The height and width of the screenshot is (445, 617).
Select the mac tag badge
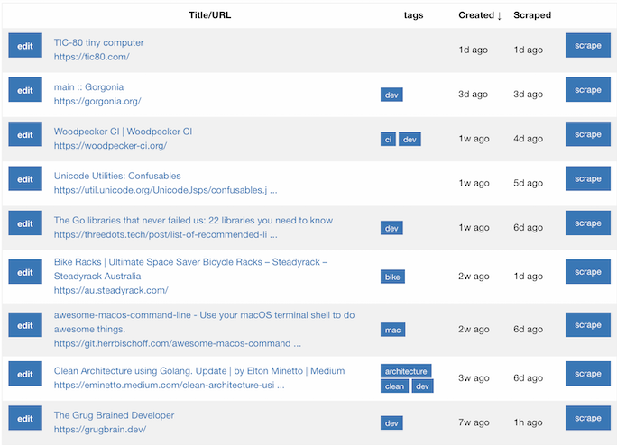pos(393,331)
